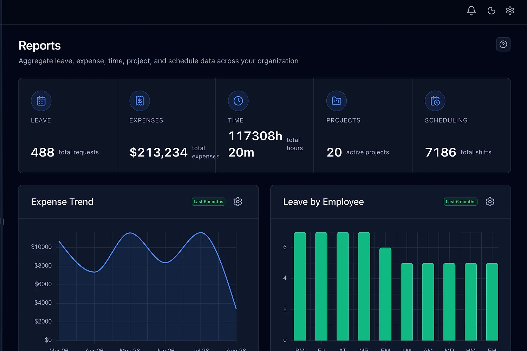Click the Reports page heading
527x351 pixels.
[x=40, y=46]
